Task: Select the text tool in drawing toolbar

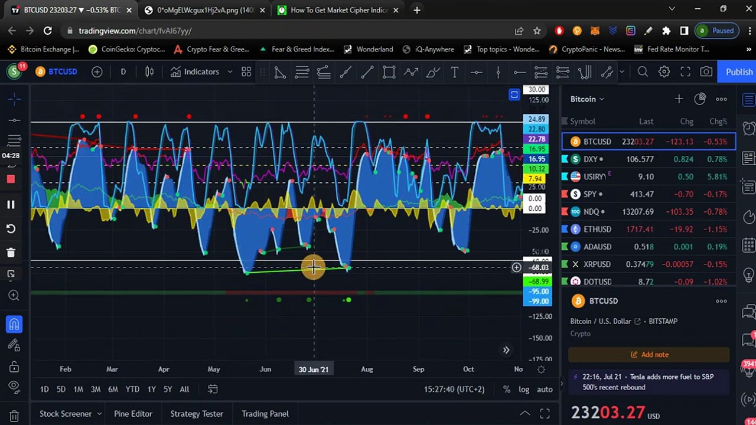Action: click(455, 72)
